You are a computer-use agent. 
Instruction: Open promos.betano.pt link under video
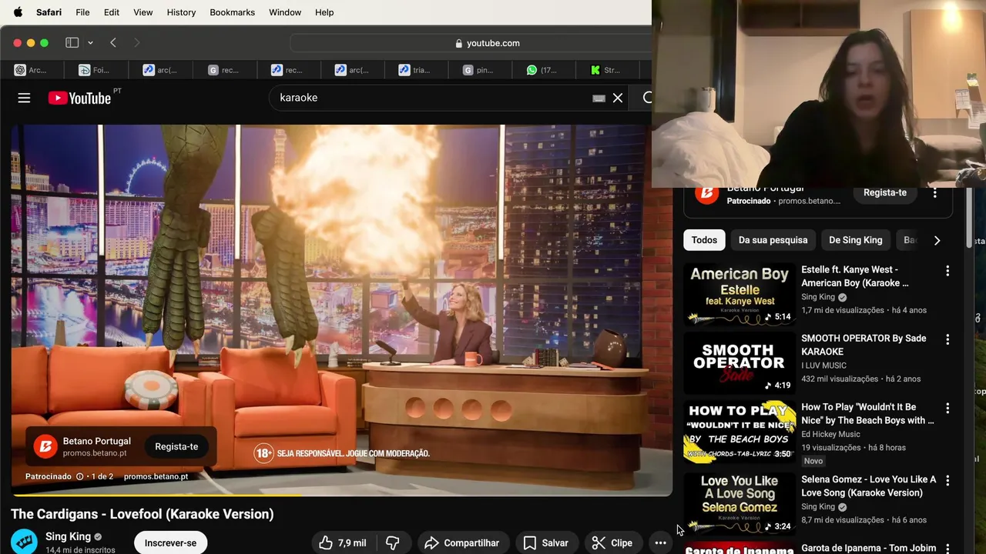156,476
